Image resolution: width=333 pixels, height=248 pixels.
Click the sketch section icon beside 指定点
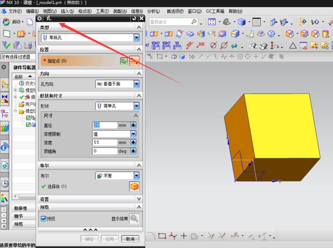pos(125,61)
